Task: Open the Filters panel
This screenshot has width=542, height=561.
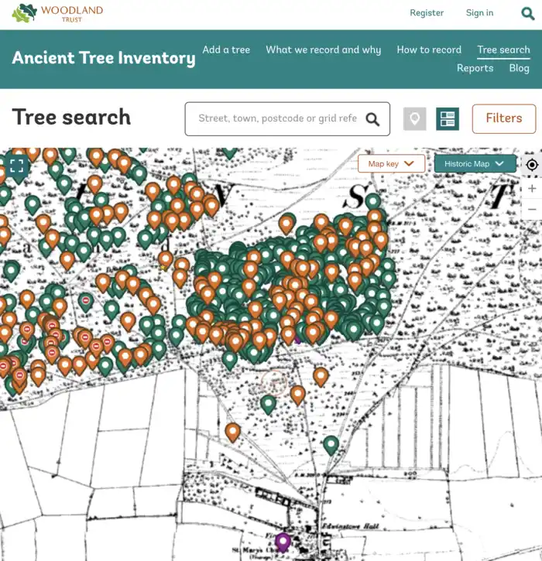Action: 504,119
